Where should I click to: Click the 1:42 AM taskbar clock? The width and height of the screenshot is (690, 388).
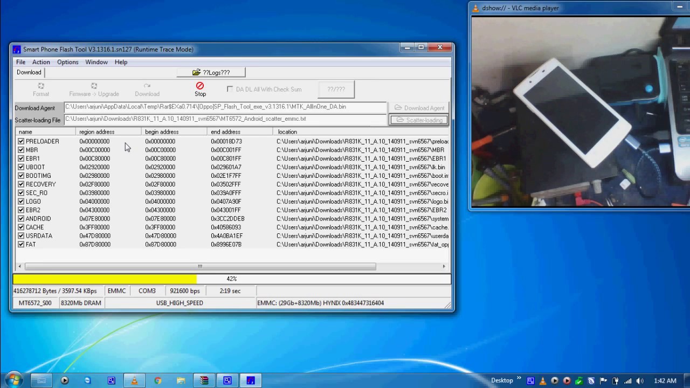tap(665, 381)
